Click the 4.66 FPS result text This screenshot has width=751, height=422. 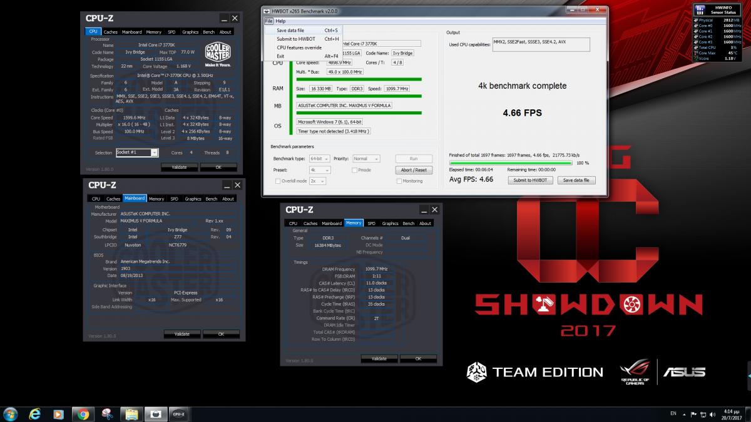point(522,113)
